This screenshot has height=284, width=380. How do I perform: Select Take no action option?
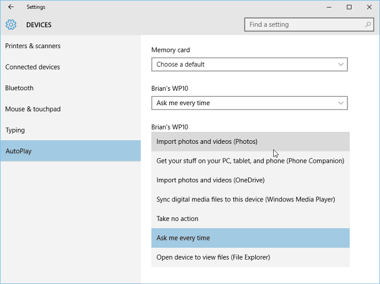(x=251, y=219)
